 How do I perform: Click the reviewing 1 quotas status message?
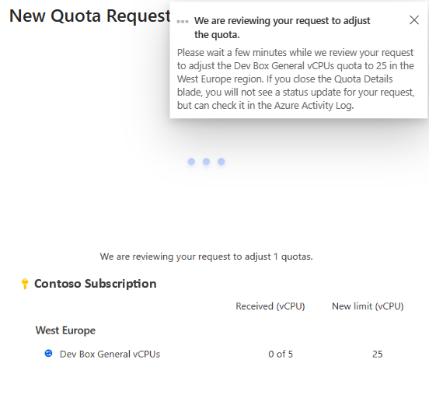click(x=206, y=257)
